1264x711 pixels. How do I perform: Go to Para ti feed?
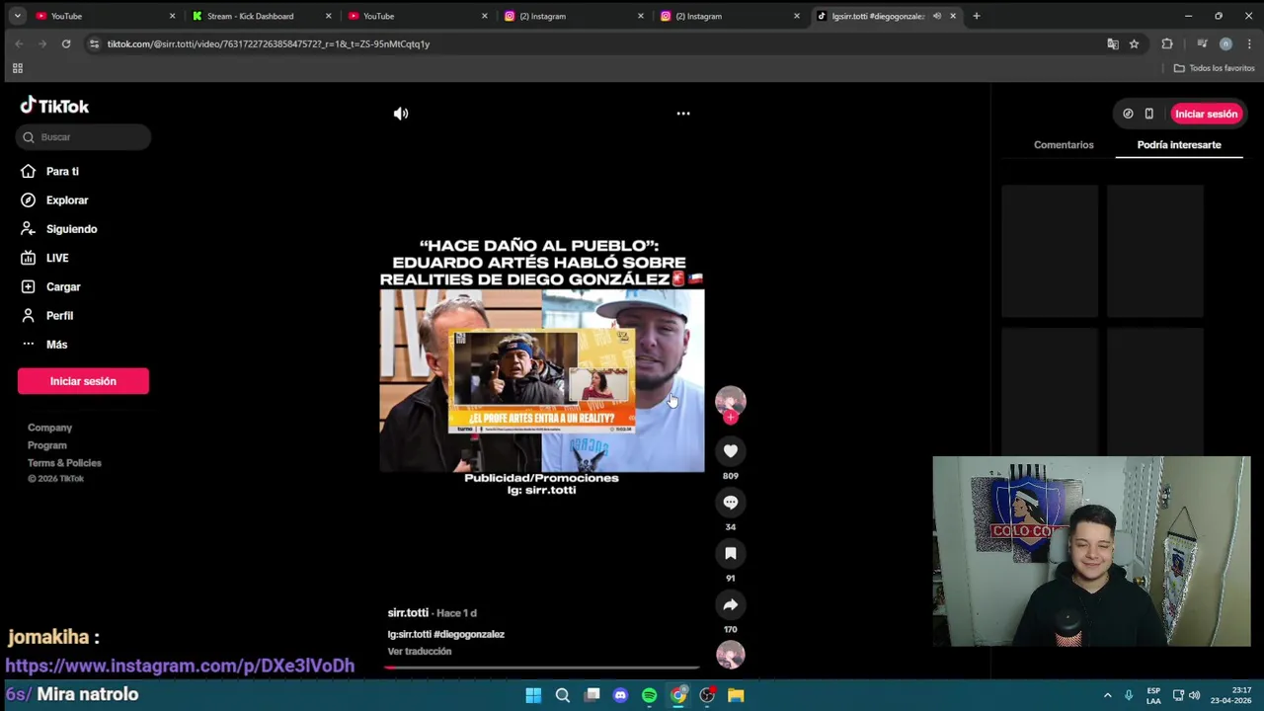coord(62,172)
